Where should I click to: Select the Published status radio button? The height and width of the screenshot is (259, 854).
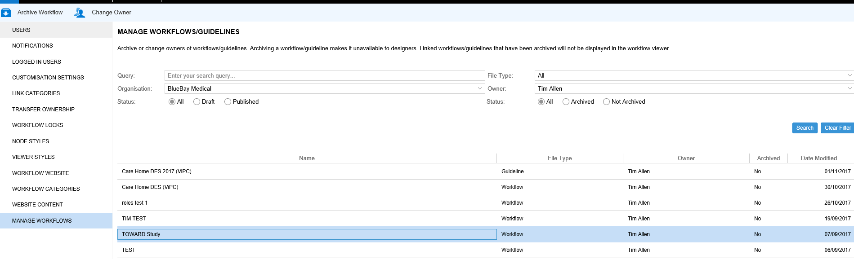coord(228,102)
